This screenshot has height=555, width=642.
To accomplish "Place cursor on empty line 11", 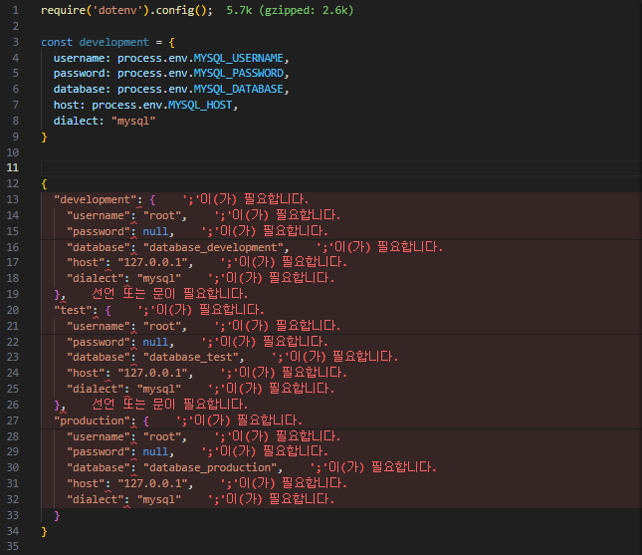I will click(x=341, y=168).
